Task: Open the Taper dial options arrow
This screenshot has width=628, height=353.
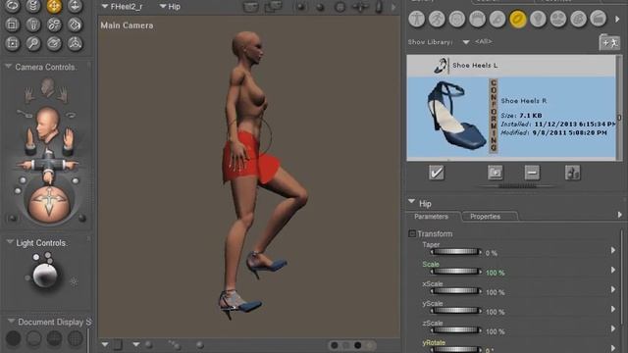Action: click(x=613, y=250)
